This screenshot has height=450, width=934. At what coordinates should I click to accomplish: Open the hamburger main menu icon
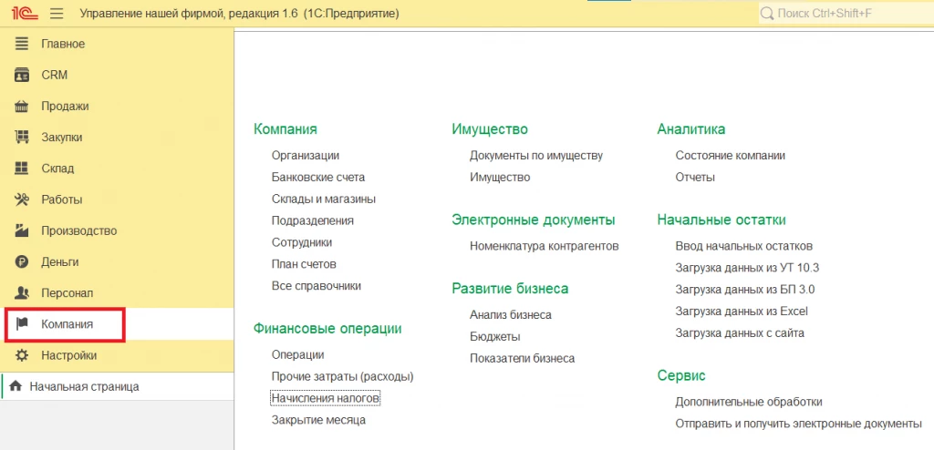(57, 14)
